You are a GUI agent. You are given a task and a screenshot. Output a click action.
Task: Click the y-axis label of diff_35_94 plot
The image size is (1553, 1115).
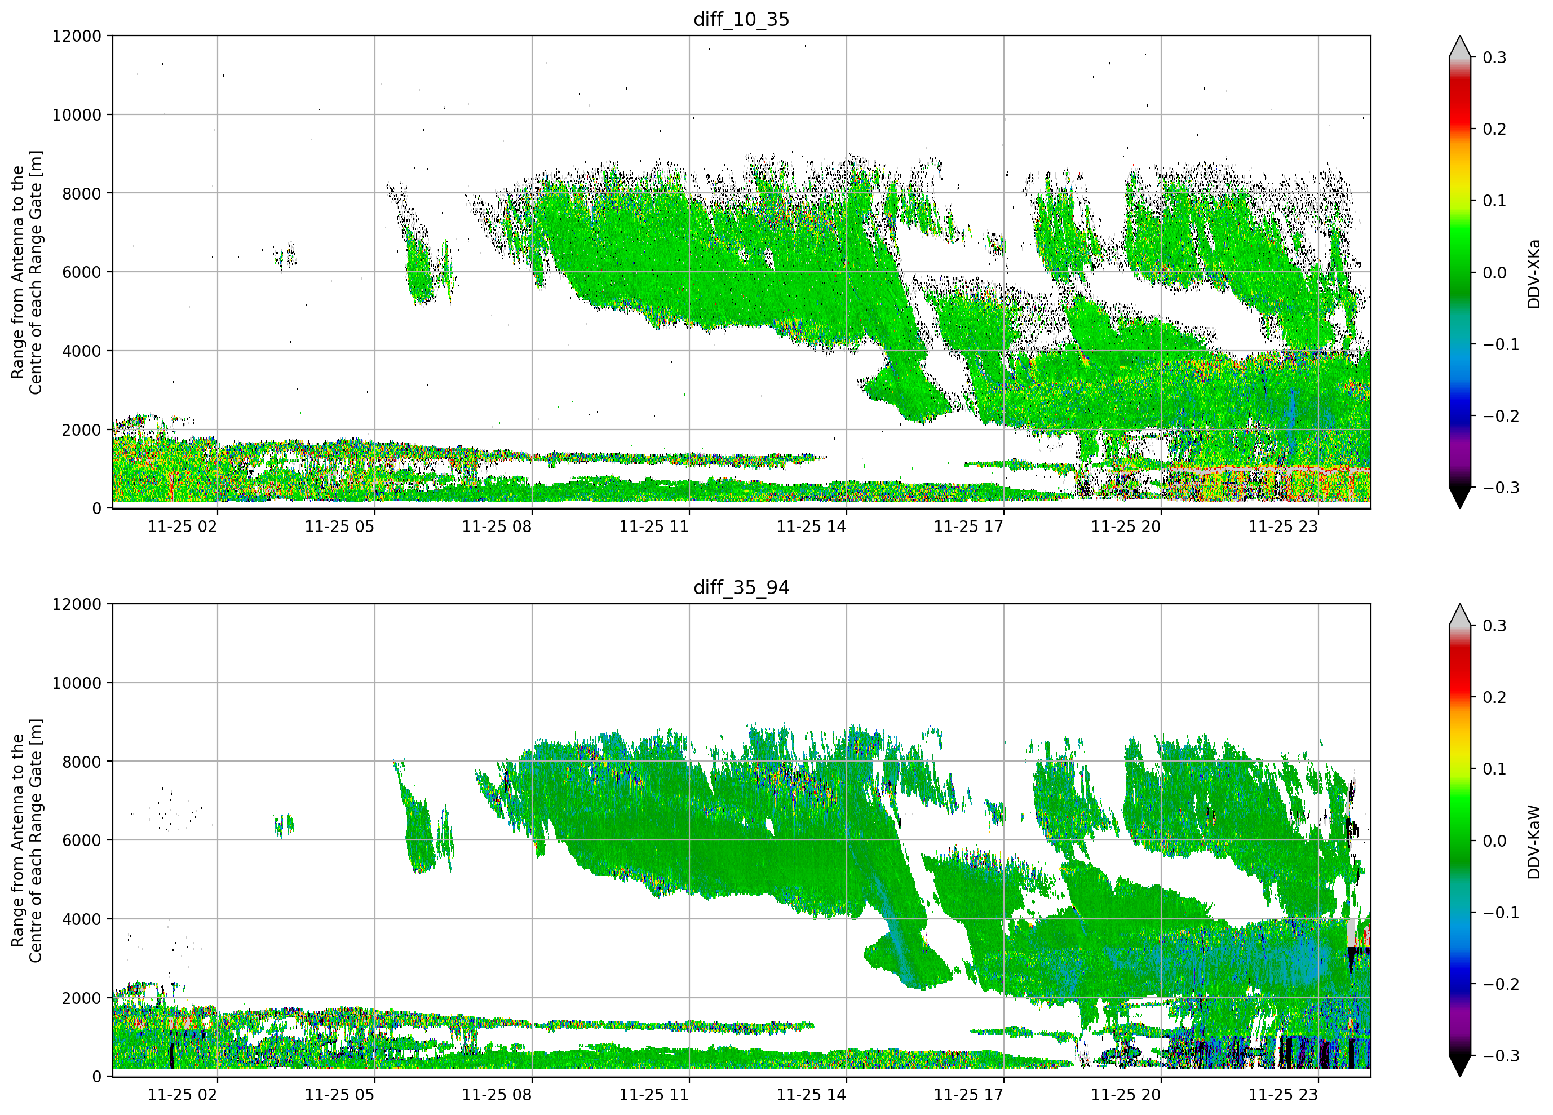pyautogui.click(x=26, y=840)
